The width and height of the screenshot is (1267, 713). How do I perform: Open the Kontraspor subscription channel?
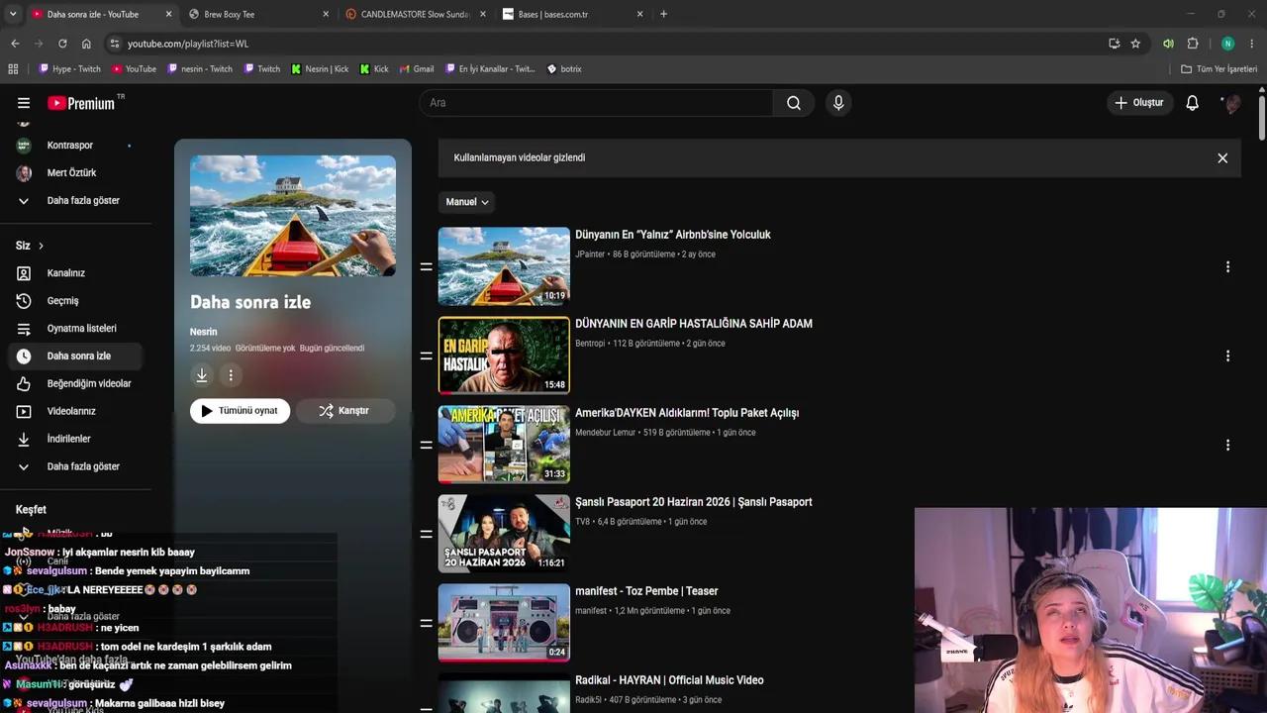click(74, 146)
